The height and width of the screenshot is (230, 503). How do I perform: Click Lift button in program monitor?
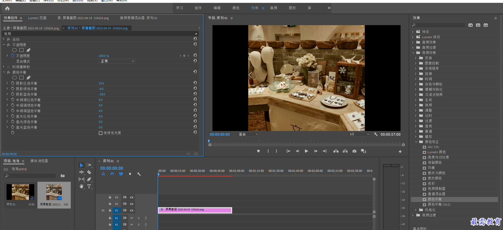pyautogui.click(x=336, y=151)
